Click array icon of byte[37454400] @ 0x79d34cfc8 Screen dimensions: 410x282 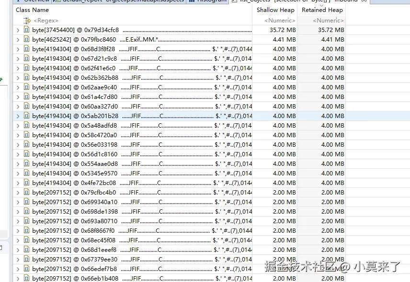(x=26, y=30)
